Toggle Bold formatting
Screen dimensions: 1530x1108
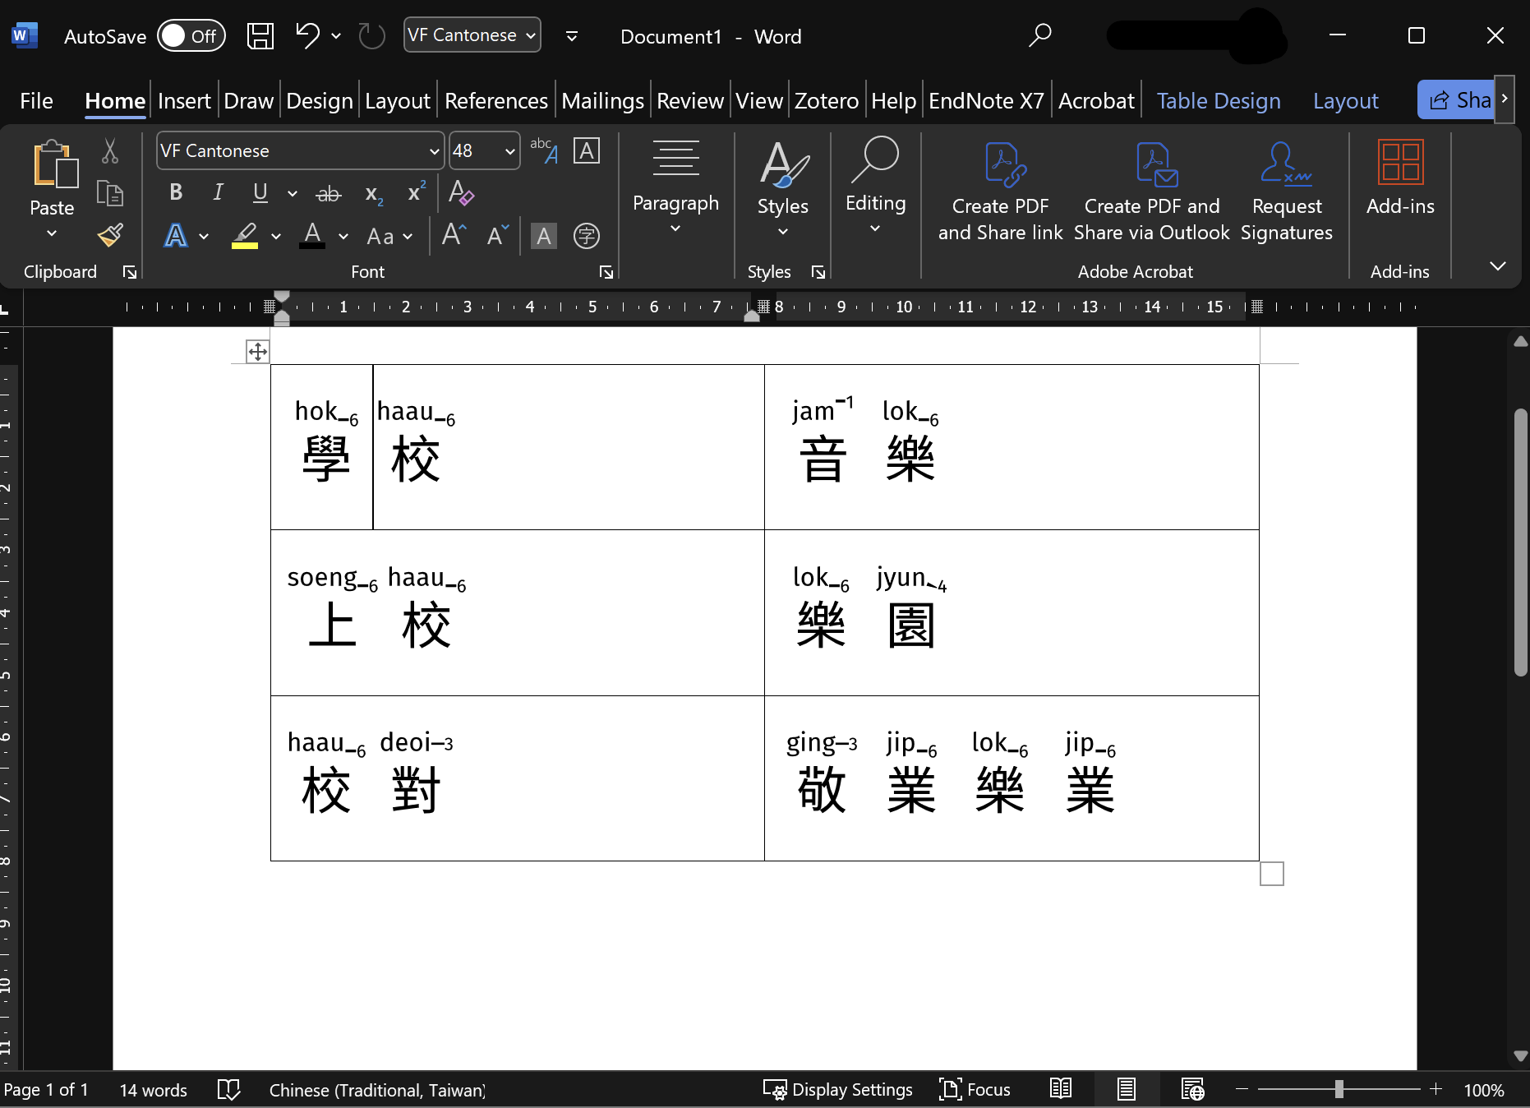[176, 193]
